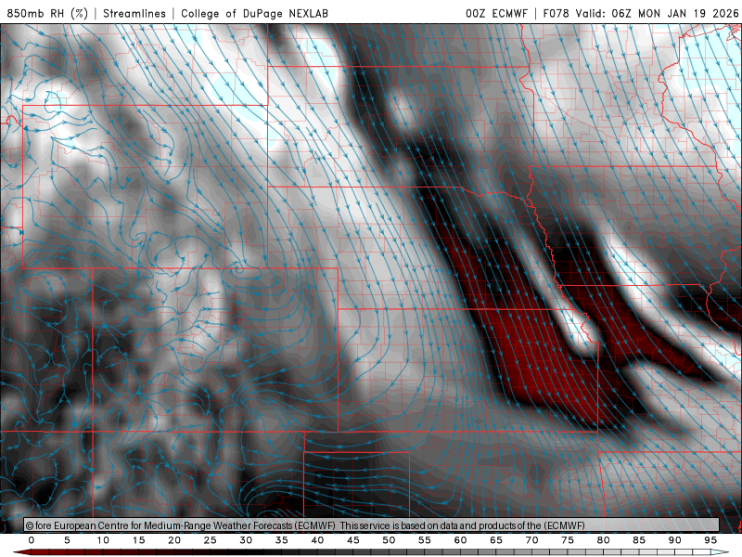The height and width of the screenshot is (557, 742).
Task: Select the 60 value on the legend
Action: click(x=460, y=540)
